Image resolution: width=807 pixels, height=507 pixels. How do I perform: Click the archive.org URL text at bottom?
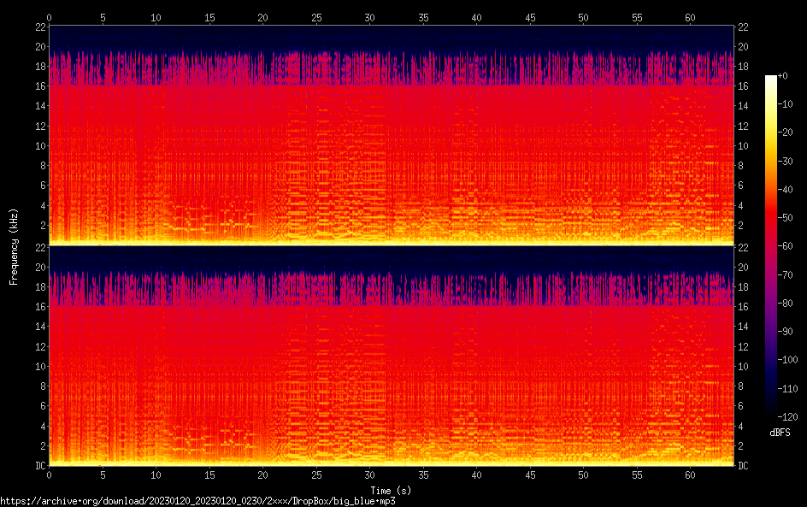click(x=197, y=501)
